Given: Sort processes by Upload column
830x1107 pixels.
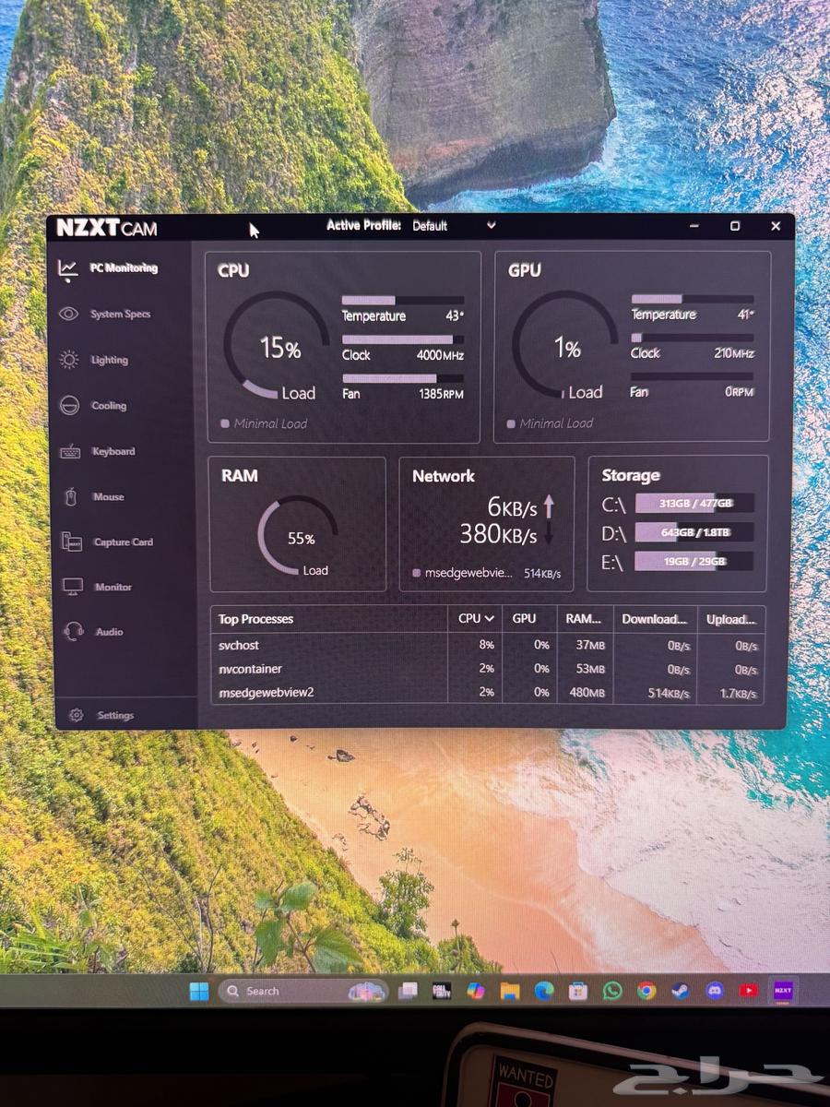Looking at the screenshot, I should point(731,619).
